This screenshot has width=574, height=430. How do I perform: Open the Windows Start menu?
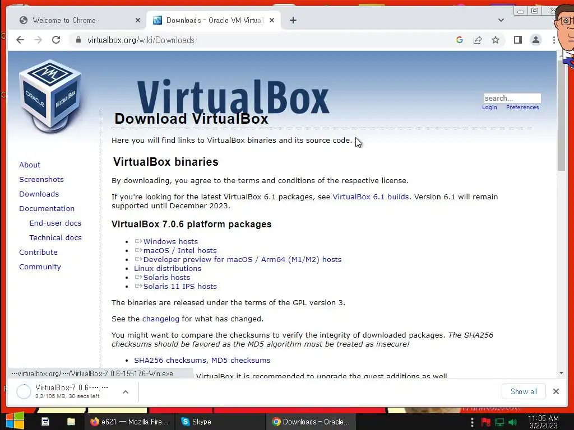pos(15,421)
